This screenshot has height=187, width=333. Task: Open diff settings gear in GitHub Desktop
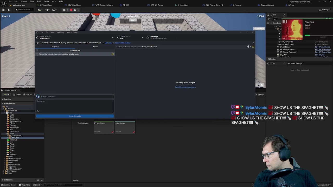tap(249, 47)
